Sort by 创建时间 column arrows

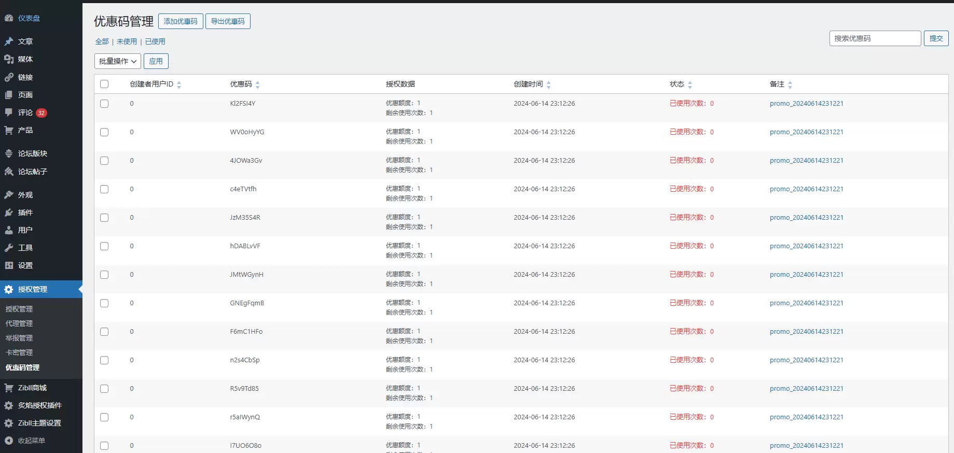(549, 84)
